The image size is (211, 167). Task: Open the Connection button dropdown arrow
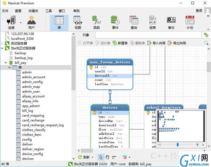pos(20,23)
